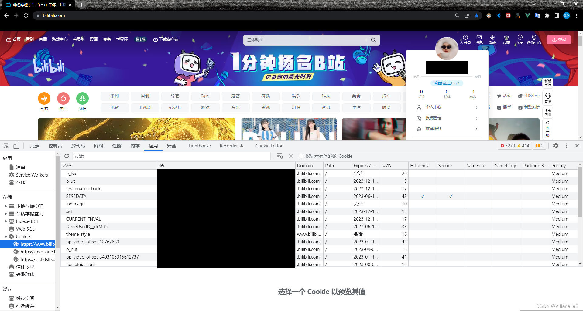583x311 pixels.
Task: Click the 收藏 favorites icon
Action: point(506,40)
